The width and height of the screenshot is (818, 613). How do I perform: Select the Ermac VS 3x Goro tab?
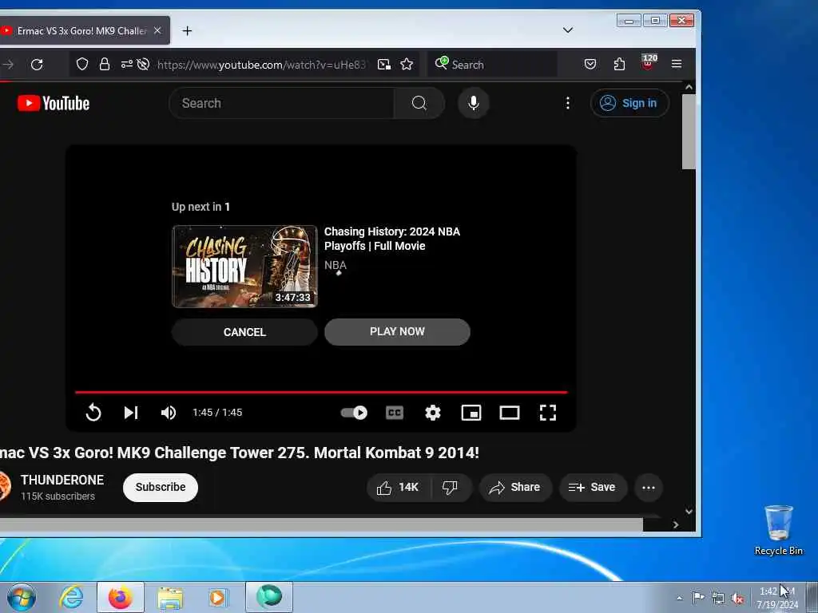(x=81, y=31)
